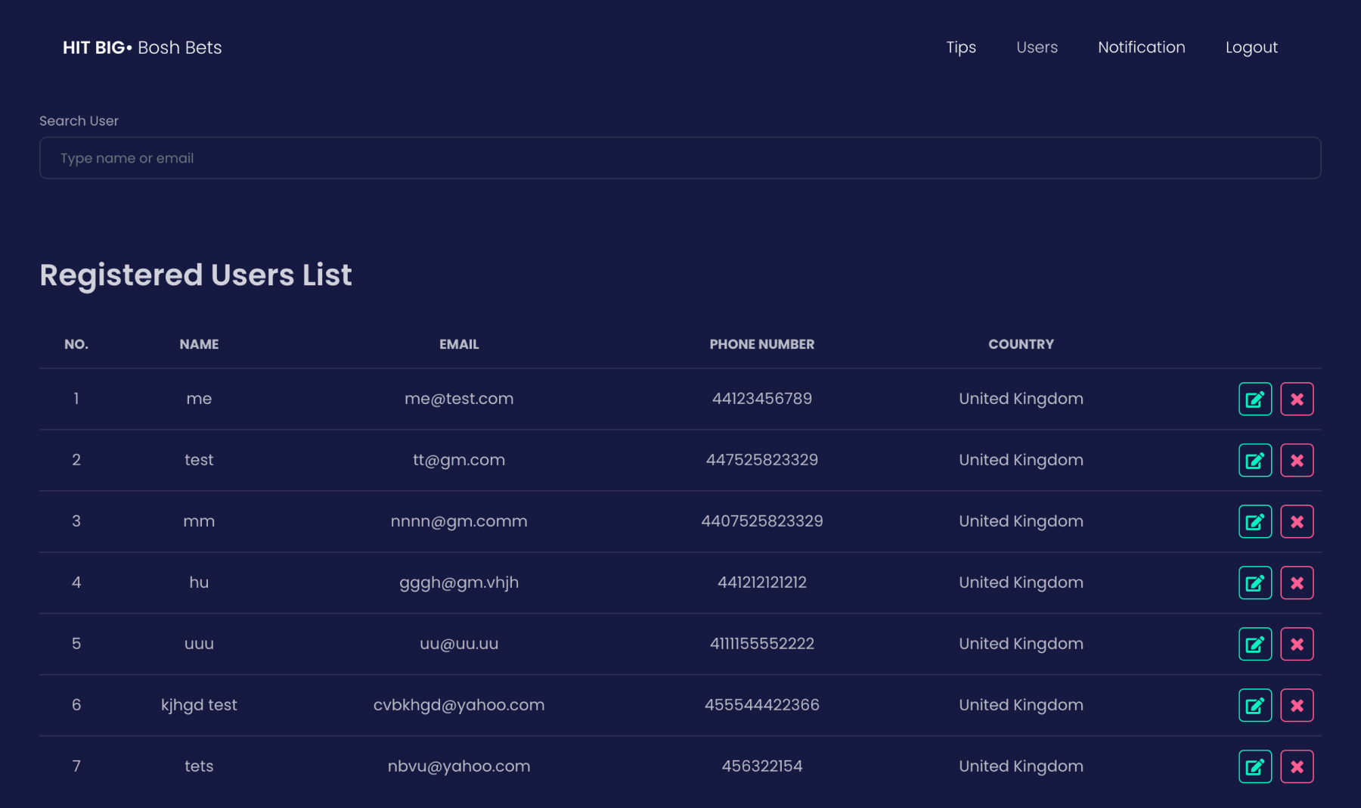
Task: Open the Notification page
Action: (1141, 48)
